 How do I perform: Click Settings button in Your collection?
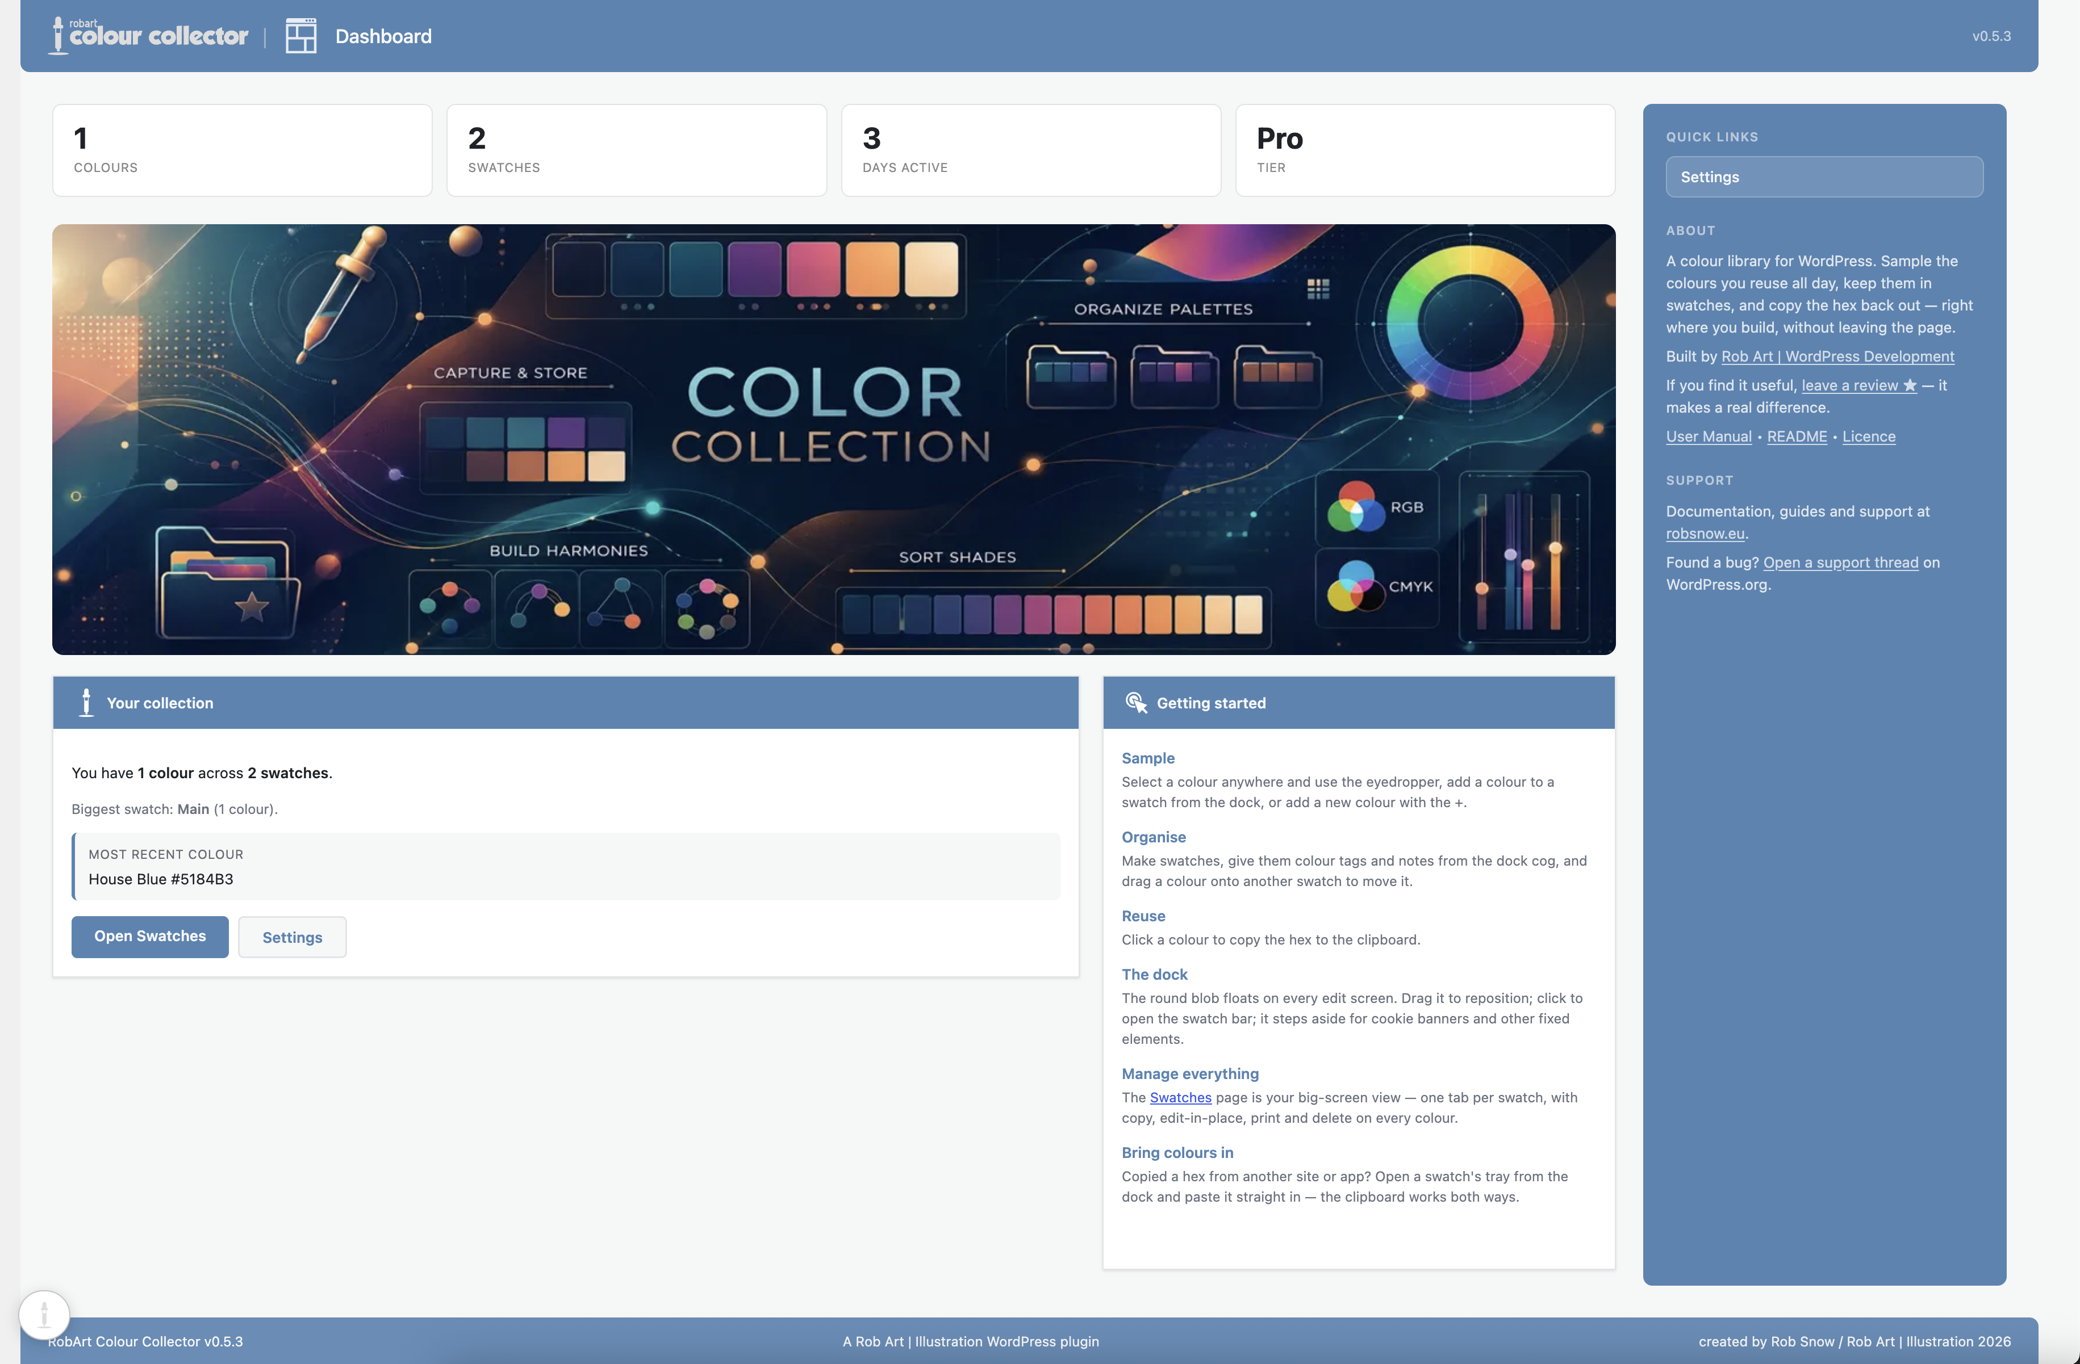(x=292, y=937)
